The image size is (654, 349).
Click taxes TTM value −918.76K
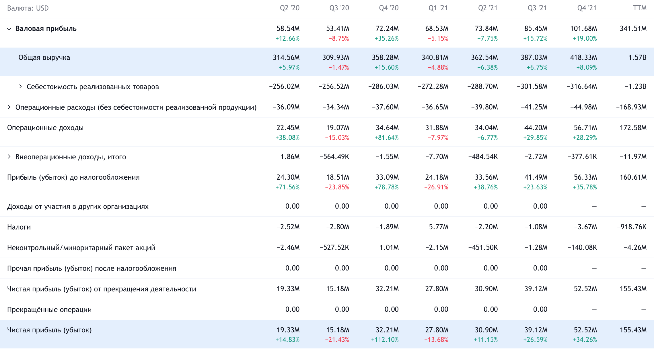(x=632, y=227)
